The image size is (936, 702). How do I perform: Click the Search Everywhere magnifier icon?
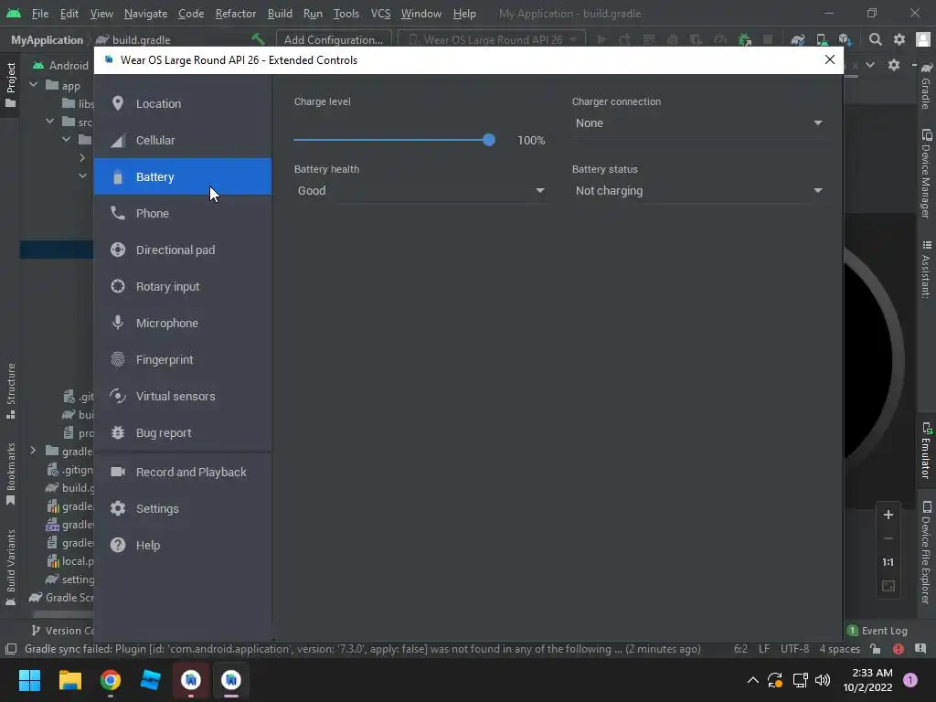pos(875,39)
